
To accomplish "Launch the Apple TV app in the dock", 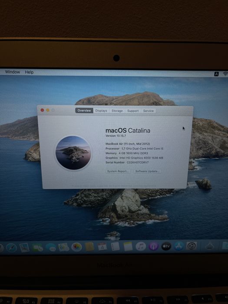I will [x=166, y=246].
